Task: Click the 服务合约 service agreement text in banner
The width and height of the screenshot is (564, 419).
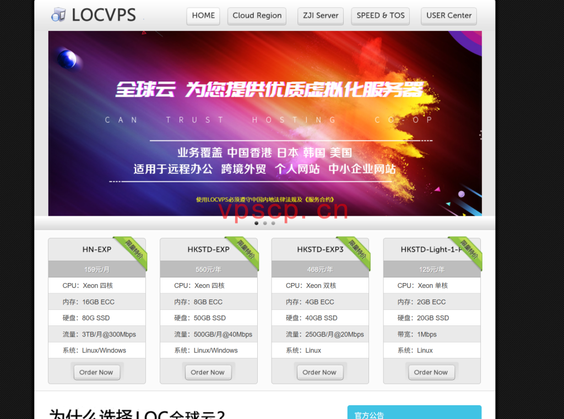Action: click(320, 200)
